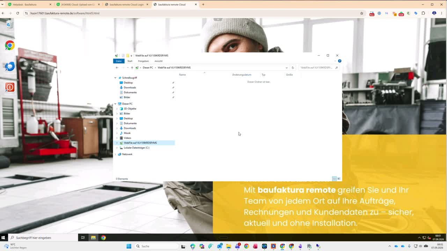Screen dimensions: 447x251
Task: Go up one folder level in Explorer
Action: coord(132,68)
